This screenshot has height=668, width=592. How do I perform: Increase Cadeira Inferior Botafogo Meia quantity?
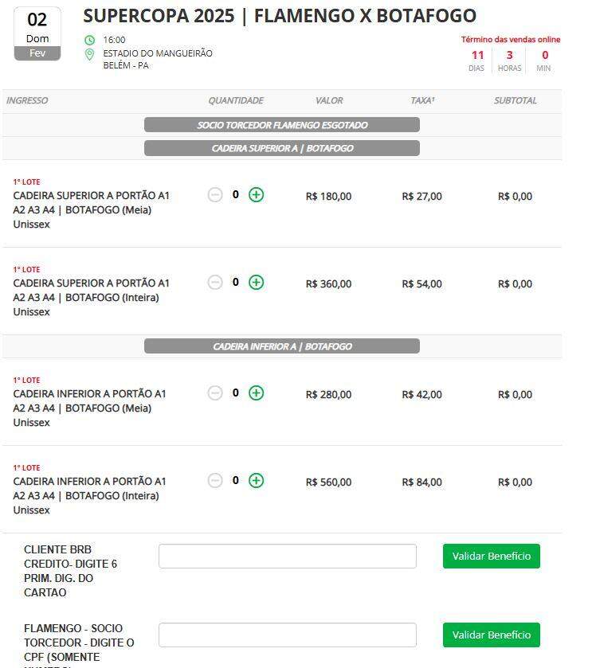click(x=256, y=393)
